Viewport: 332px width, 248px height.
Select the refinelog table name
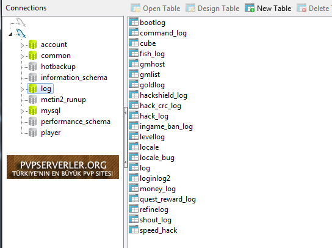point(154,210)
